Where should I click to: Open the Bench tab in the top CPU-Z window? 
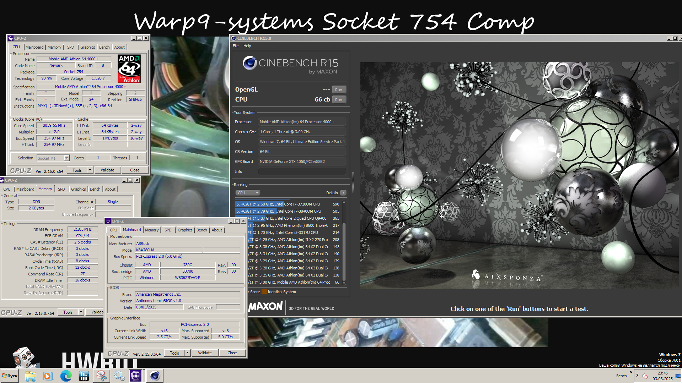(x=104, y=47)
